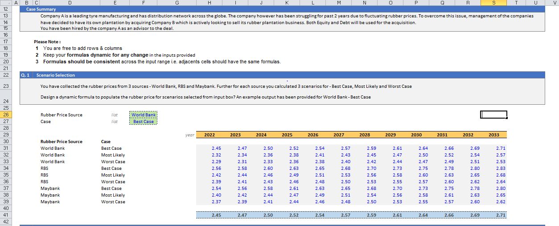Click the 'Case' input label in row 27
The height and width of the screenshot is (226, 559).
45,122
